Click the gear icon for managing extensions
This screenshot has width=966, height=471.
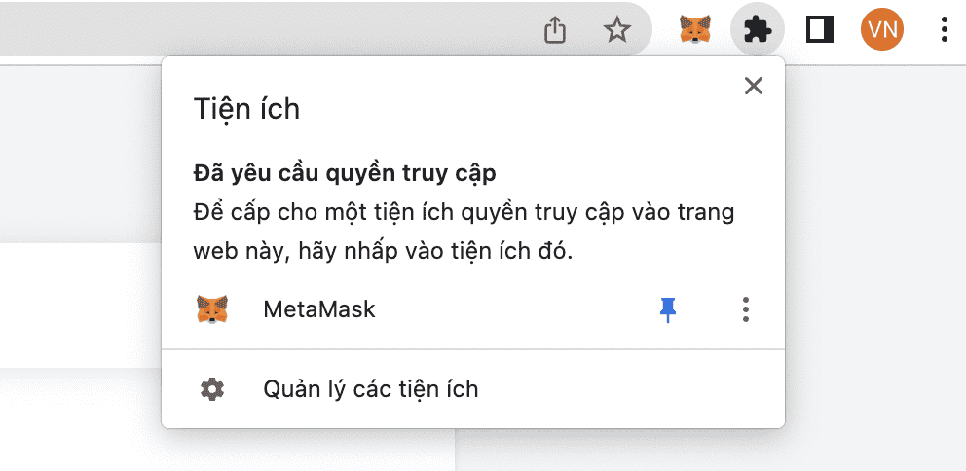(211, 390)
